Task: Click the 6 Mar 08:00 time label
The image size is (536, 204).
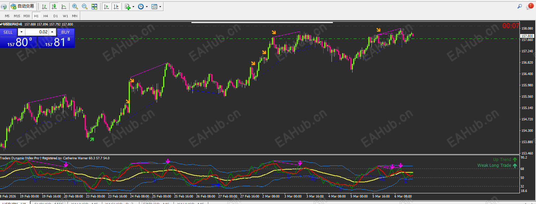Action: 403,196
